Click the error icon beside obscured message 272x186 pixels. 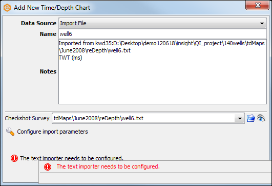coord(14,158)
